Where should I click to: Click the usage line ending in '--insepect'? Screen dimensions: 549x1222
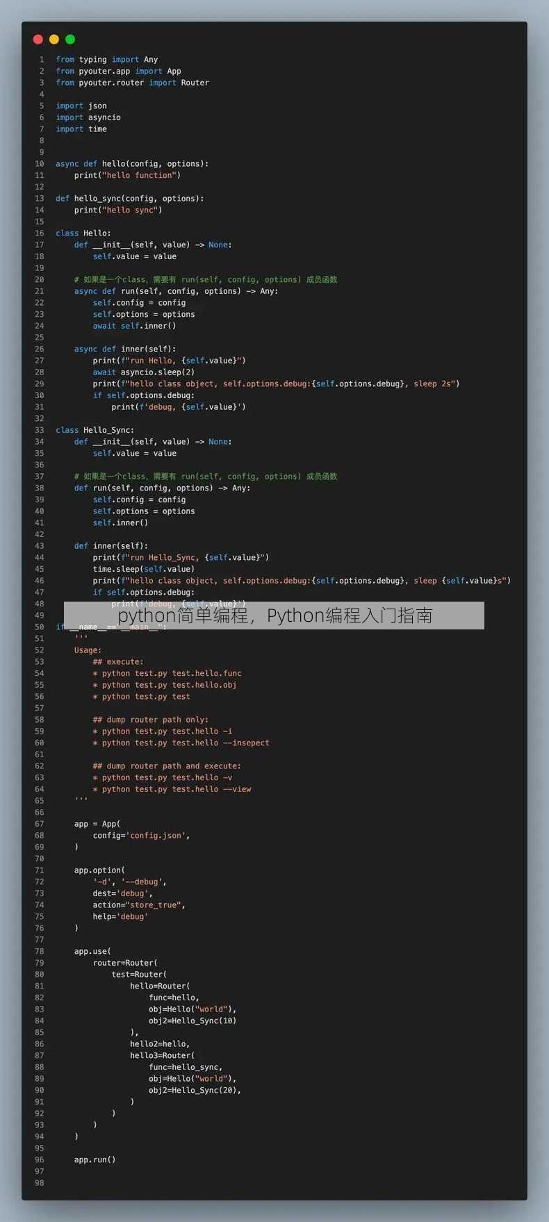pos(181,743)
